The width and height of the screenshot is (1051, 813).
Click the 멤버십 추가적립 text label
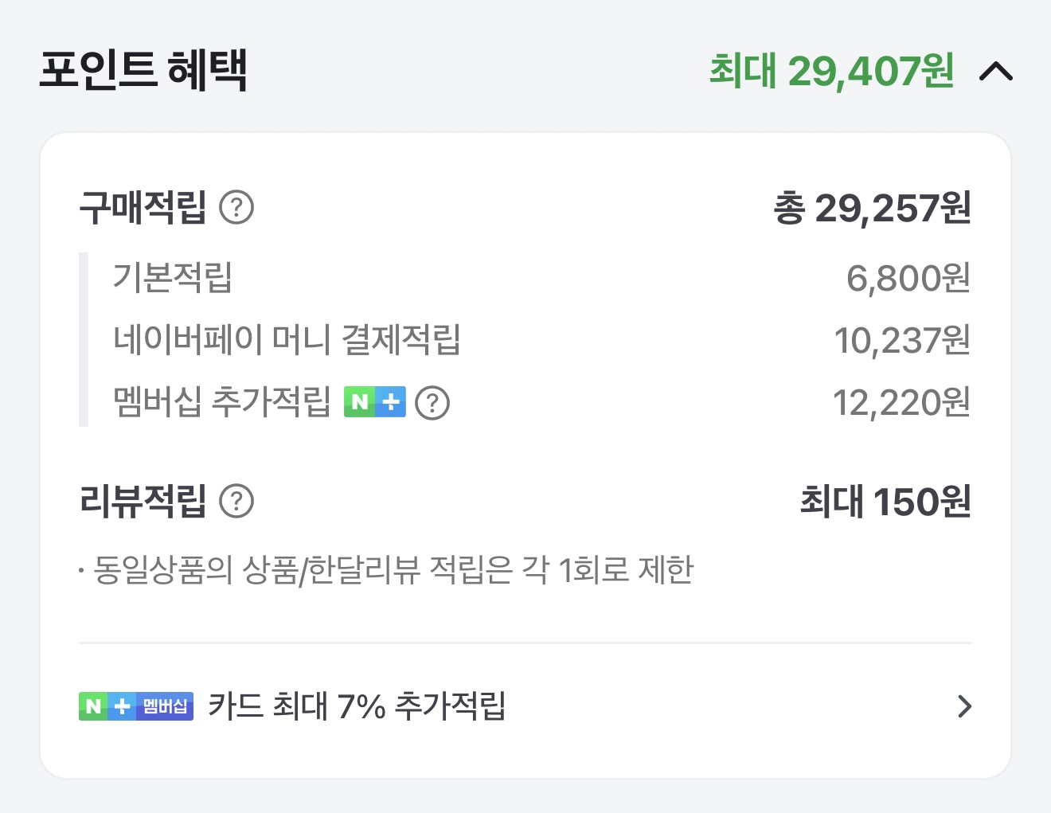click(222, 402)
